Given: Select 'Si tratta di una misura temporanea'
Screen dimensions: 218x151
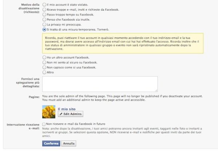Looking at the screenshot, I should (x=44, y=29).
